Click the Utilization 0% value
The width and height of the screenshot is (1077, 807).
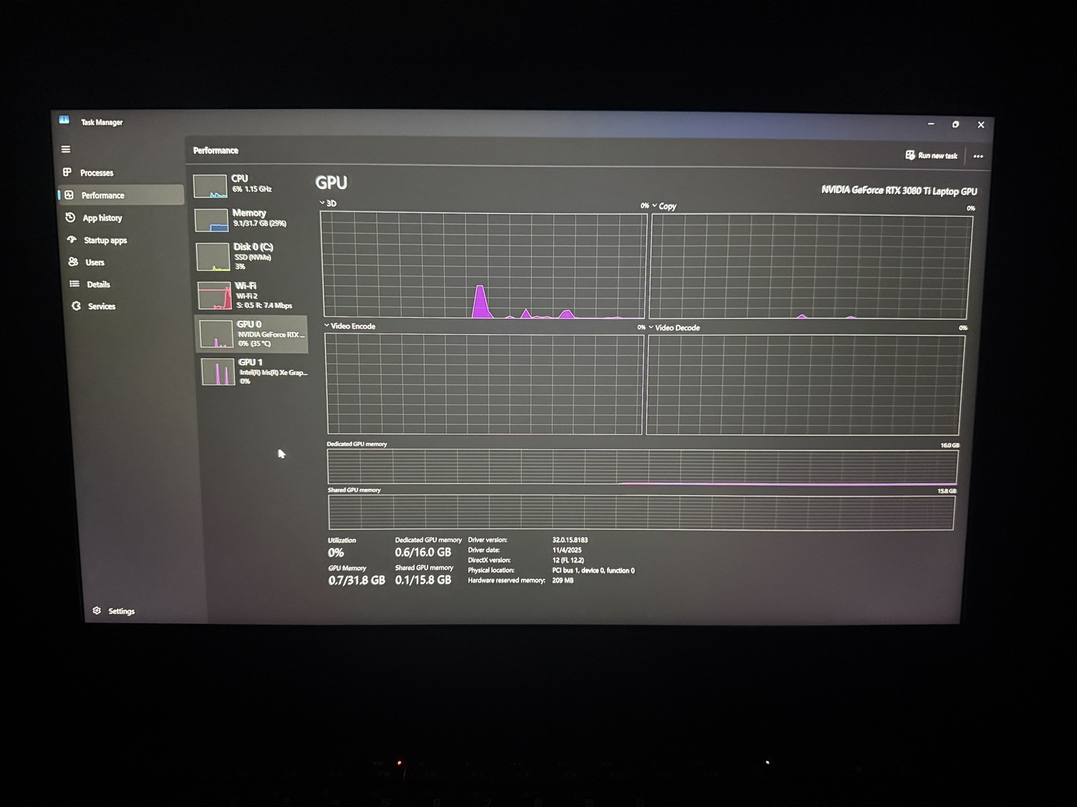point(336,553)
